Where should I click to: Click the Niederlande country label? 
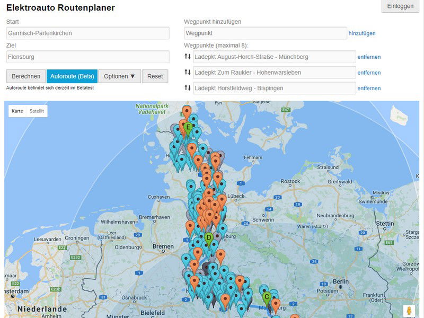coord(42,309)
